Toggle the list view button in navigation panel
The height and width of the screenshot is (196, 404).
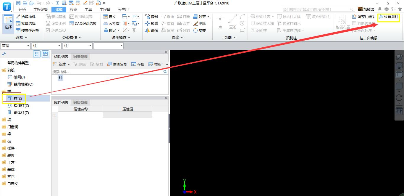click(37, 54)
